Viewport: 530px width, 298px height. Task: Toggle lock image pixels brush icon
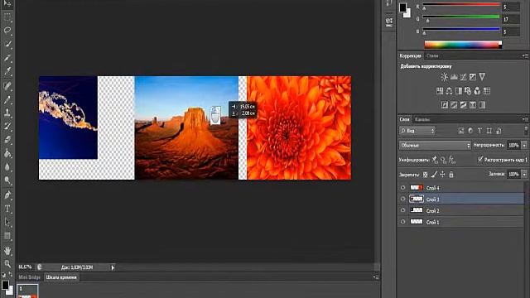tap(434, 175)
